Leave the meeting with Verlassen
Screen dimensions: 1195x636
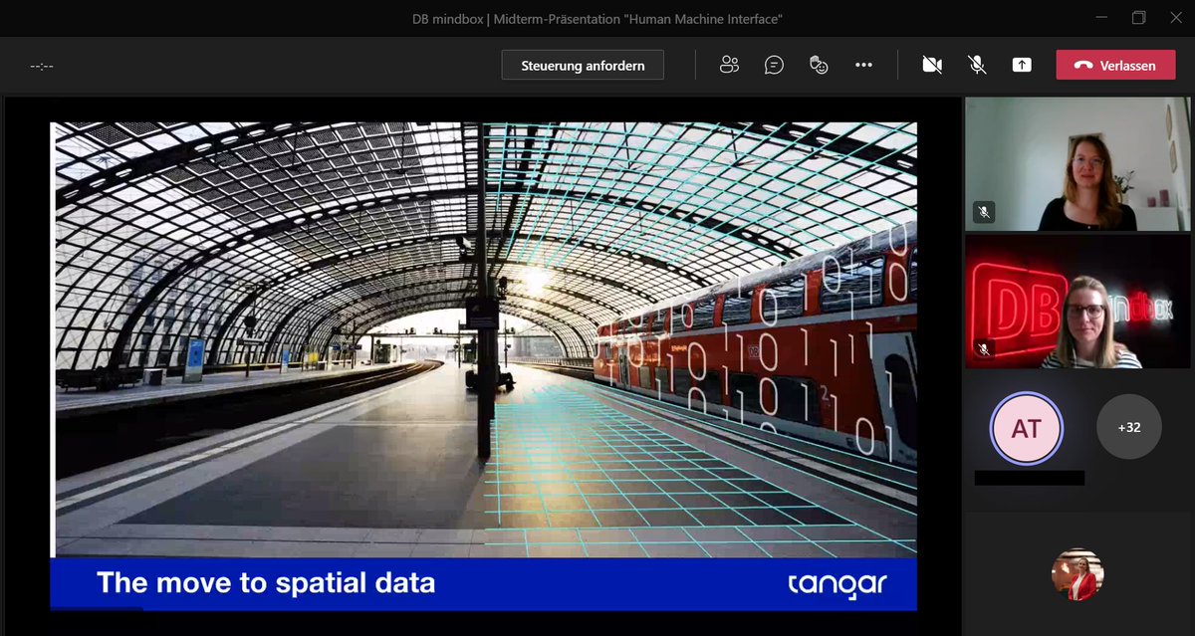(1115, 66)
